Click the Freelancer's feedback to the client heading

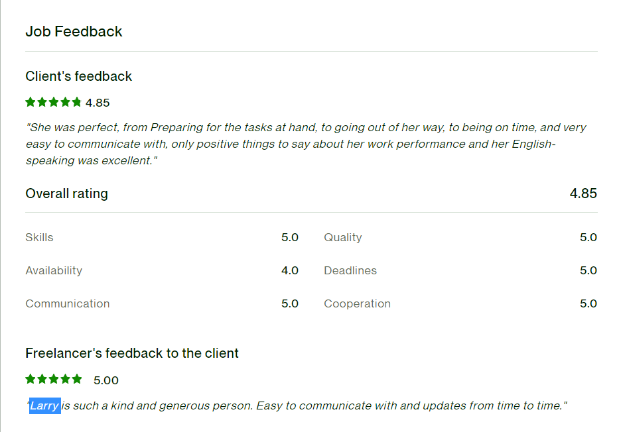coord(132,353)
